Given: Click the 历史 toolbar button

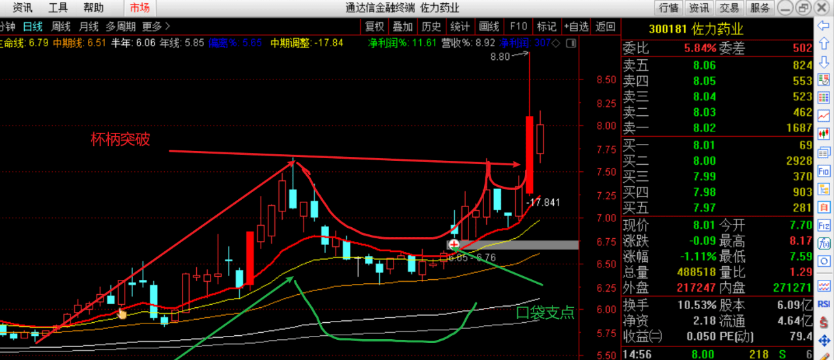Looking at the screenshot, I should click(431, 26).
